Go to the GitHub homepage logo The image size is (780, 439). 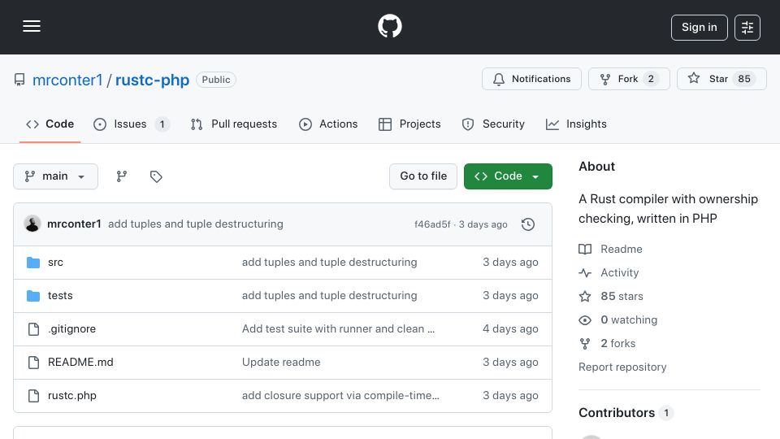pyautogui.click(x=389, y=26)
